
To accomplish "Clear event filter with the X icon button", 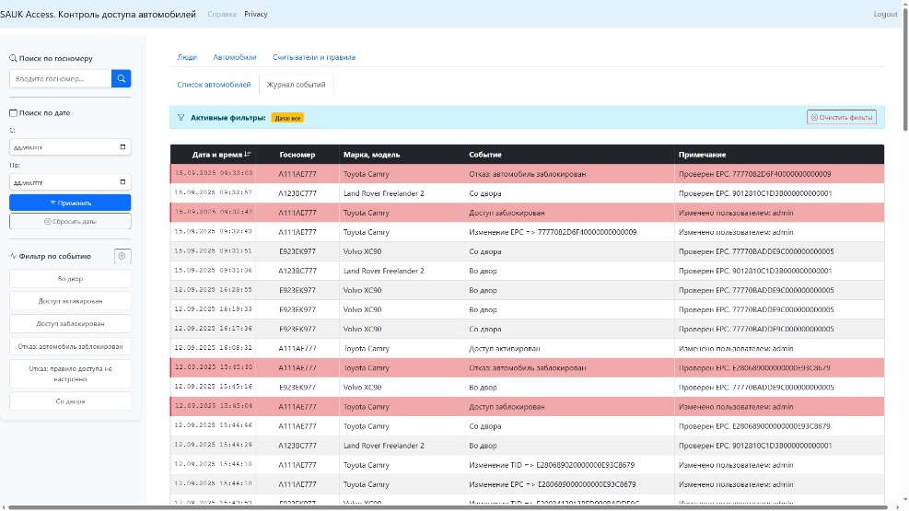I will pos(122,256).
